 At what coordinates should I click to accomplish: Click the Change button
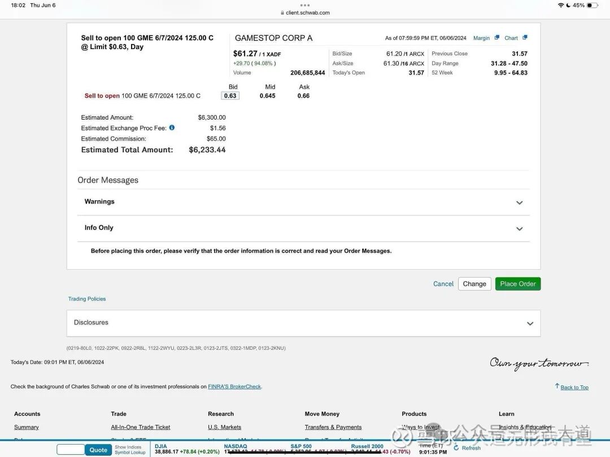pyautogui.click(x=474, y=284)
